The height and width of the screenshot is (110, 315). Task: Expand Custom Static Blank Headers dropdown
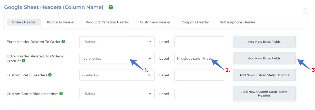click(117, 94)
